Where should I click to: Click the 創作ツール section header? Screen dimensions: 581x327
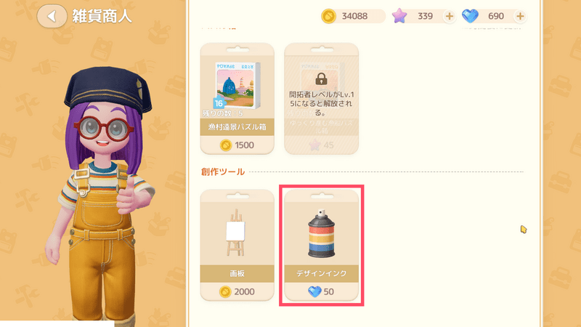click(x=223, y=171)
